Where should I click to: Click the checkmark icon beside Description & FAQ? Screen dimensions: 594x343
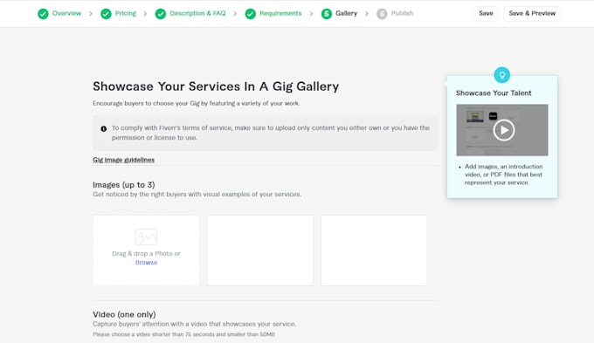161,14
